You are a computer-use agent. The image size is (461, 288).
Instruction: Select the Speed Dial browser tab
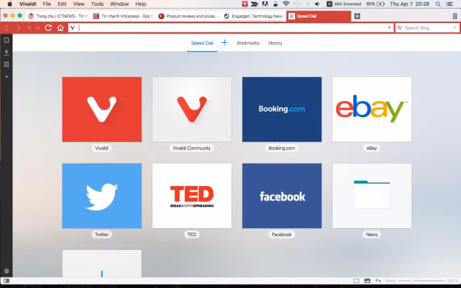click(x=319, y=16)
